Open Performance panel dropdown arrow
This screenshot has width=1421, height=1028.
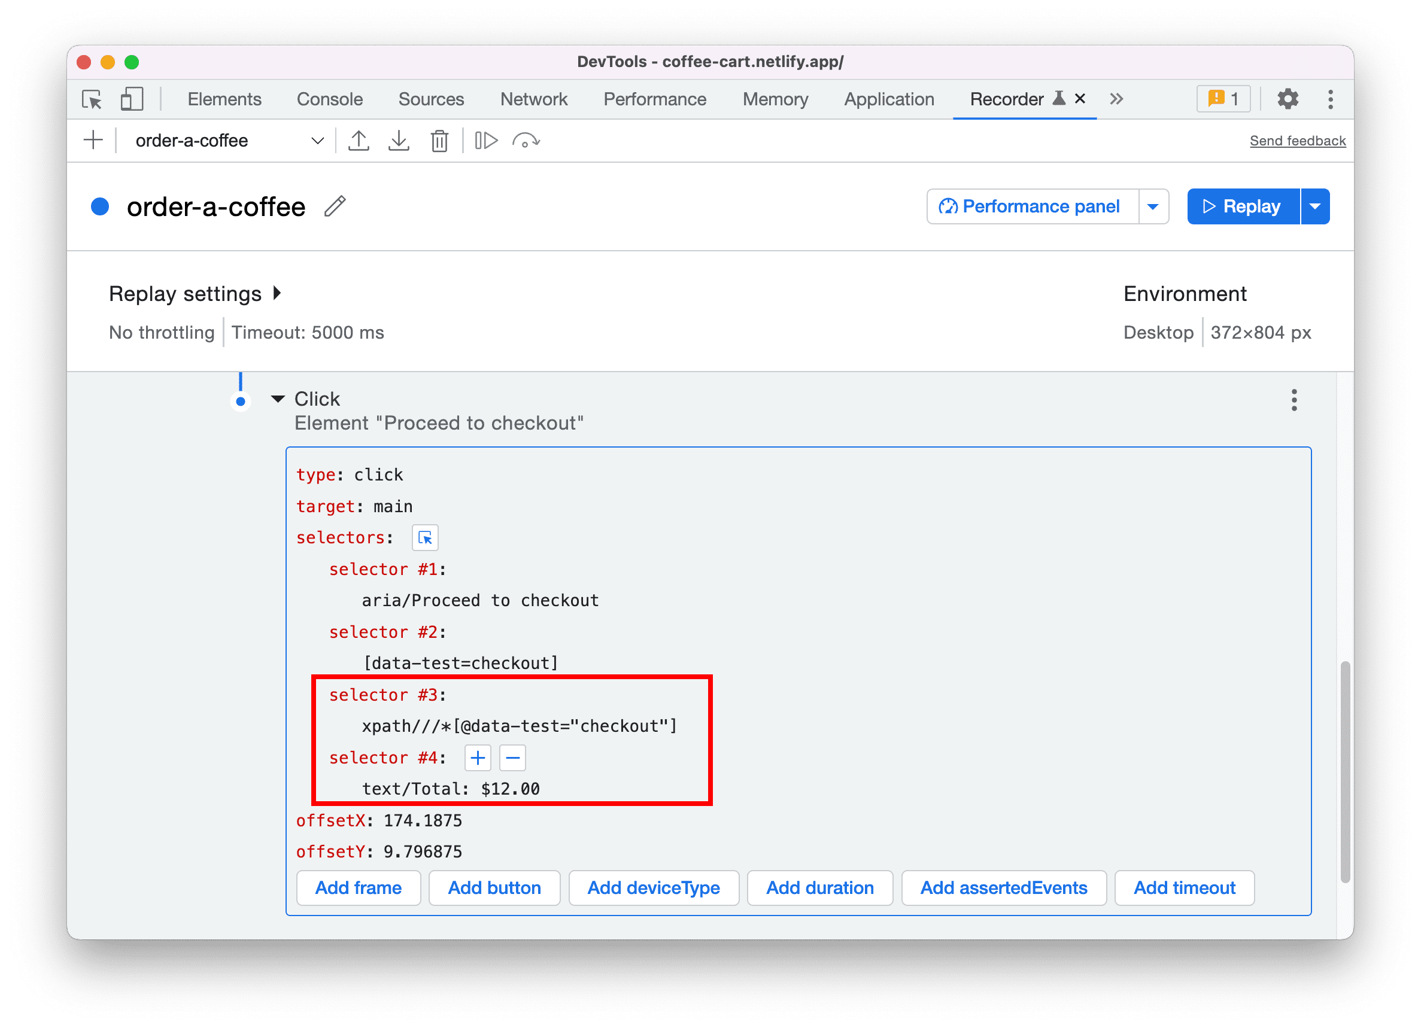click(x=1152, y=205)
